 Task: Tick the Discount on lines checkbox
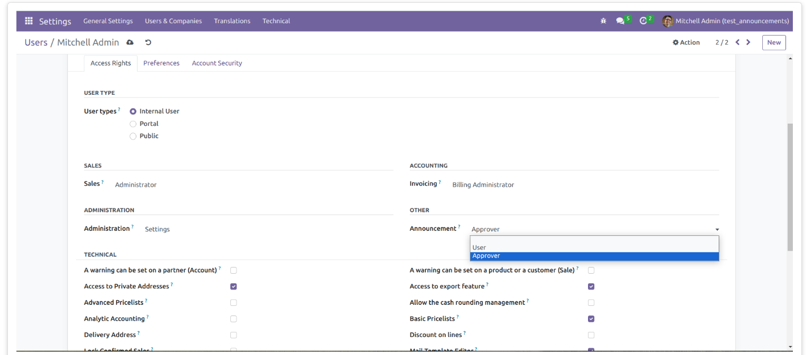(x=591, y=335)
